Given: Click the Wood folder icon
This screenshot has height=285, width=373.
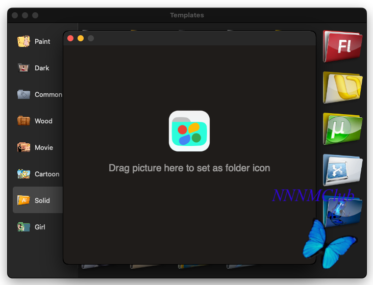Looking at the screenshot, I should click(x=23, y=121).
